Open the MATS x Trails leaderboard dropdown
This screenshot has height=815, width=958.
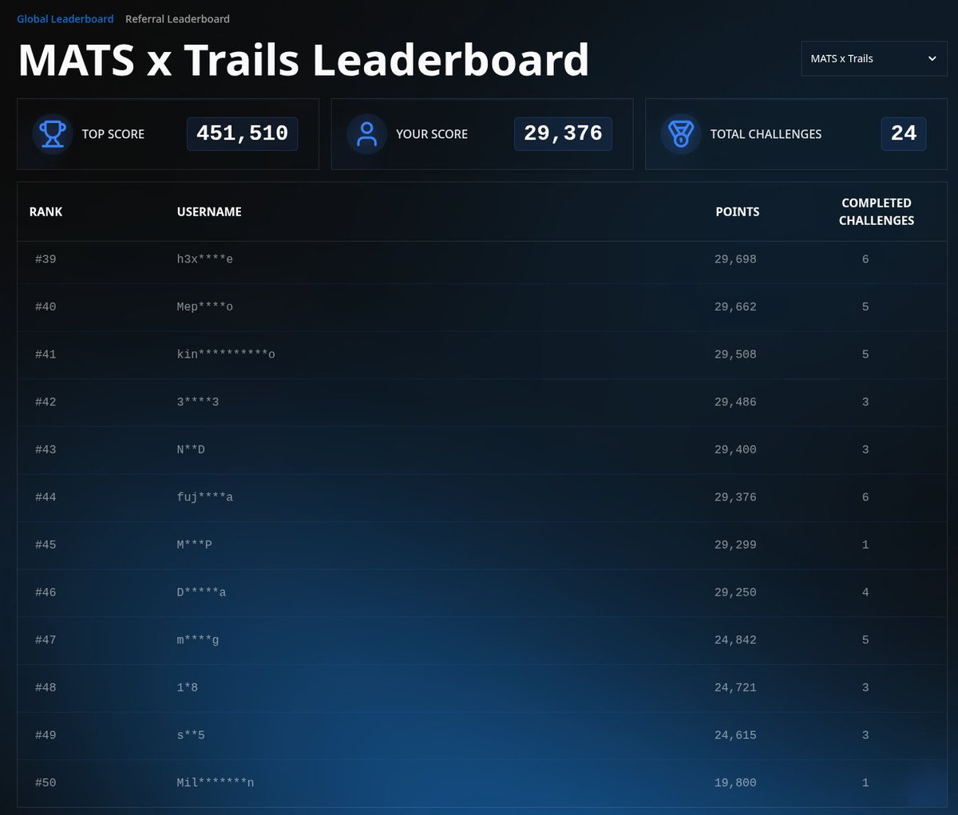click(874, 59)
